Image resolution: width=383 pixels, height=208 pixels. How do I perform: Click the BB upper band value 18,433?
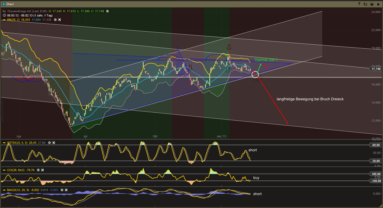tap(26, 20)
